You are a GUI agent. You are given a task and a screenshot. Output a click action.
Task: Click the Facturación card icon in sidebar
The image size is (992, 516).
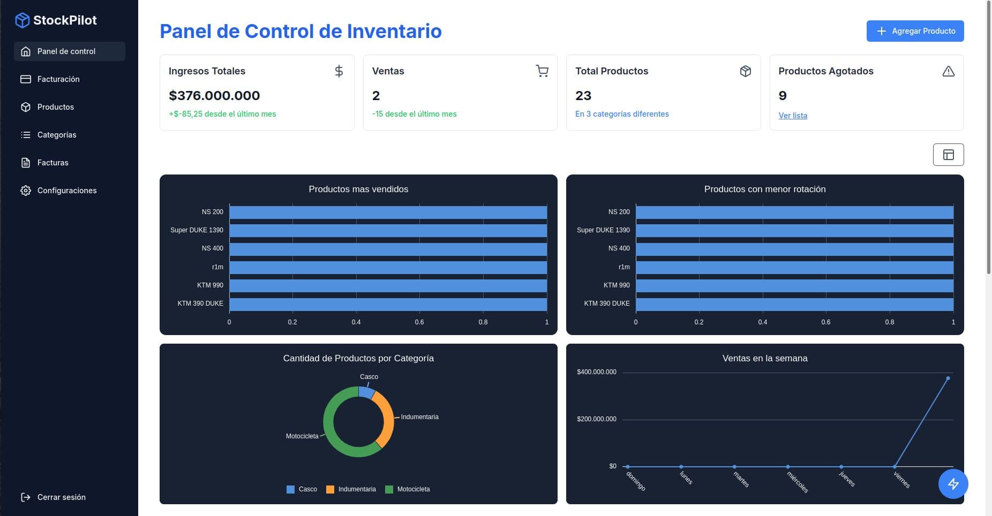tap(25, 79)
